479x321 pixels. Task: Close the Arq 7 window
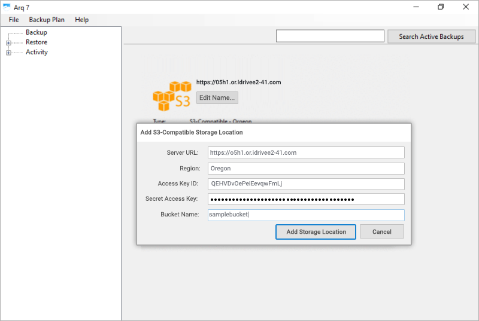(x=466, y=7)
